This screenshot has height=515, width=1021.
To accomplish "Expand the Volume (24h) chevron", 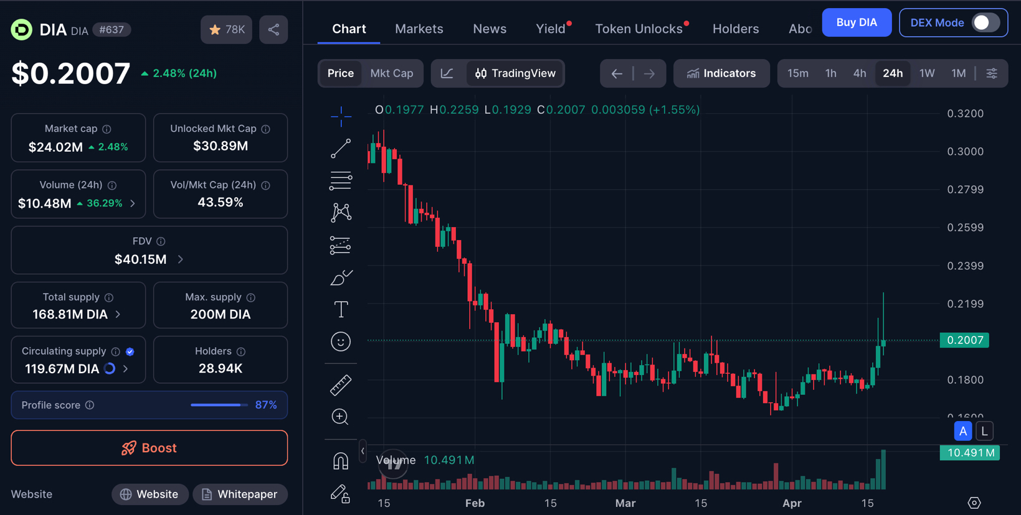I will pyautogui.click(x=133, y=203).
